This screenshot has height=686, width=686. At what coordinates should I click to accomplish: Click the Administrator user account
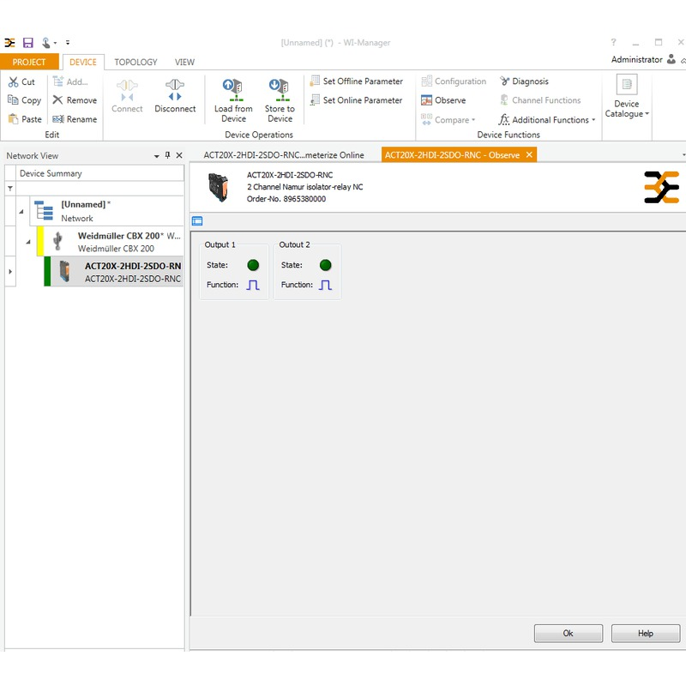643,59
